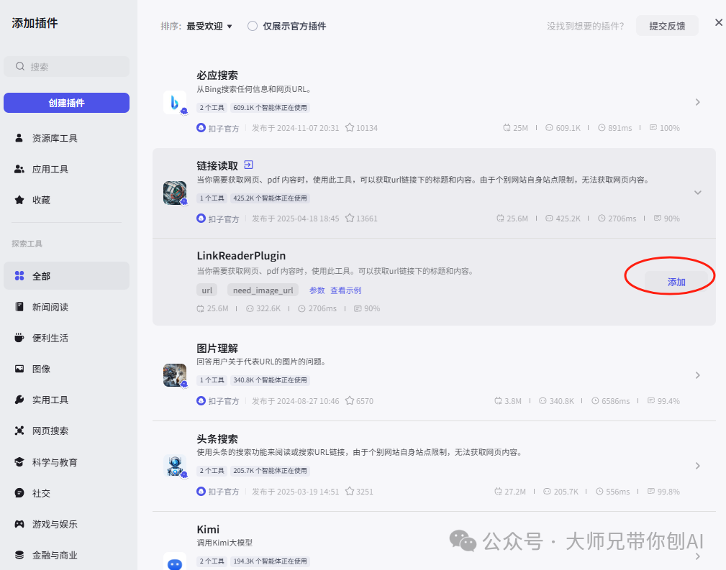Click the 图片理解 plugin thumbnail
This screenshot has height=570, width=726.
[175, 375]
